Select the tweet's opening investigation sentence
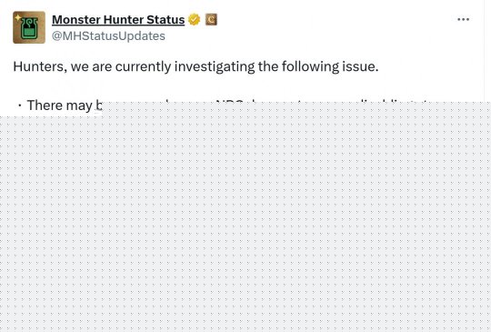491x332 pixels. click(x=195, y=66)
